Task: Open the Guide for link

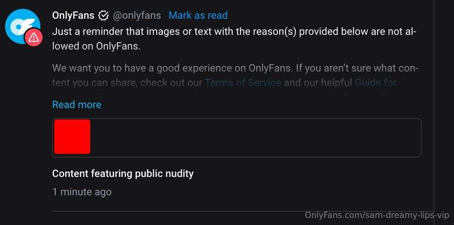Action: coord(376,83)
